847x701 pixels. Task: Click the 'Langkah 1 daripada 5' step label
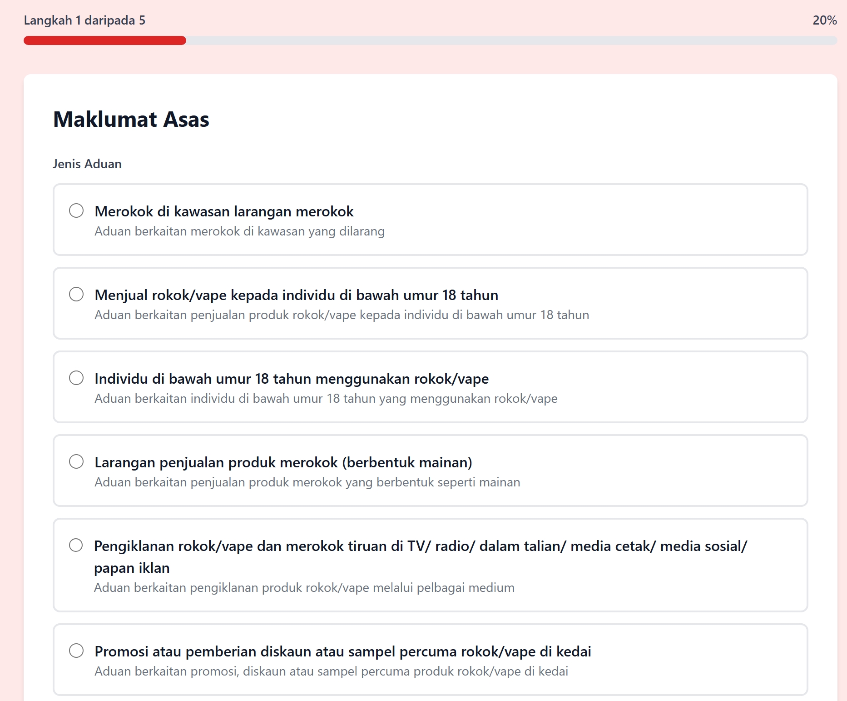point(84,20)
